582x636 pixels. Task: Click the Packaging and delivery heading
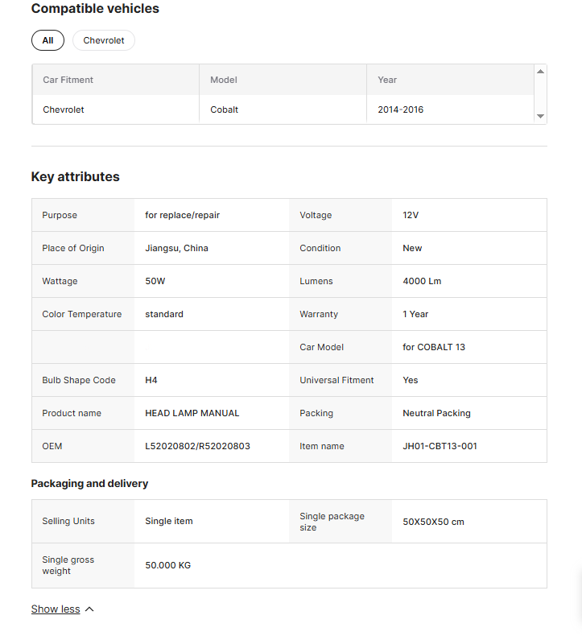(89, 484)
